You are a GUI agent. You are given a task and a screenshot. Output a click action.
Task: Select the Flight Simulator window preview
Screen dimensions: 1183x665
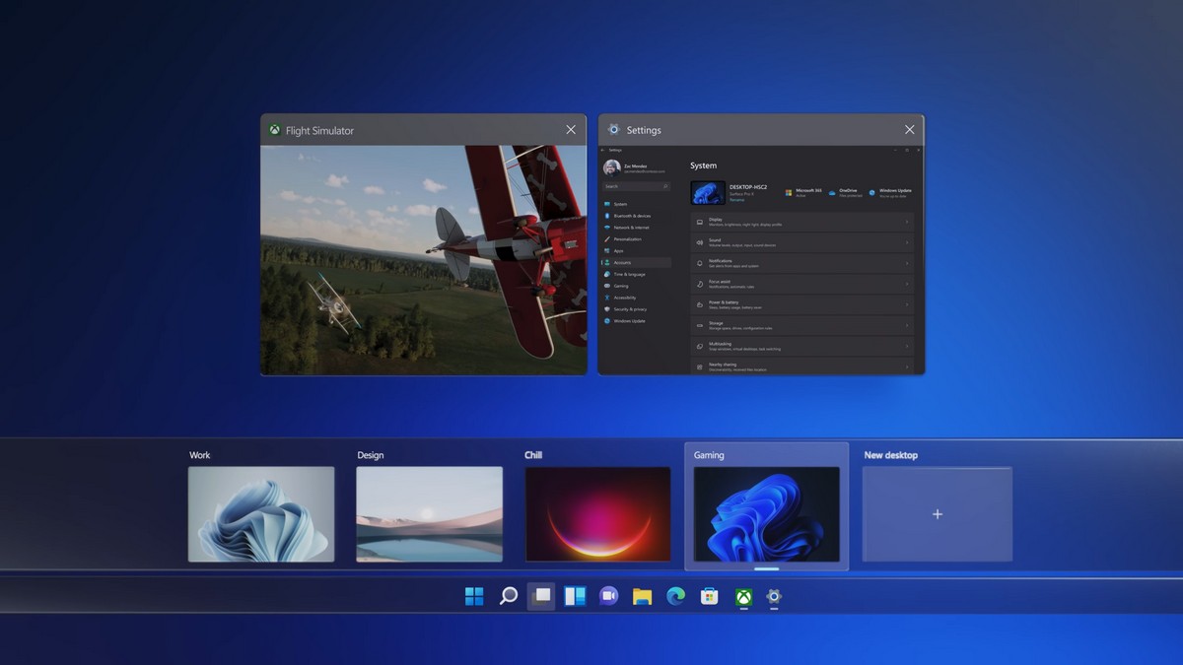pos(423,260)
